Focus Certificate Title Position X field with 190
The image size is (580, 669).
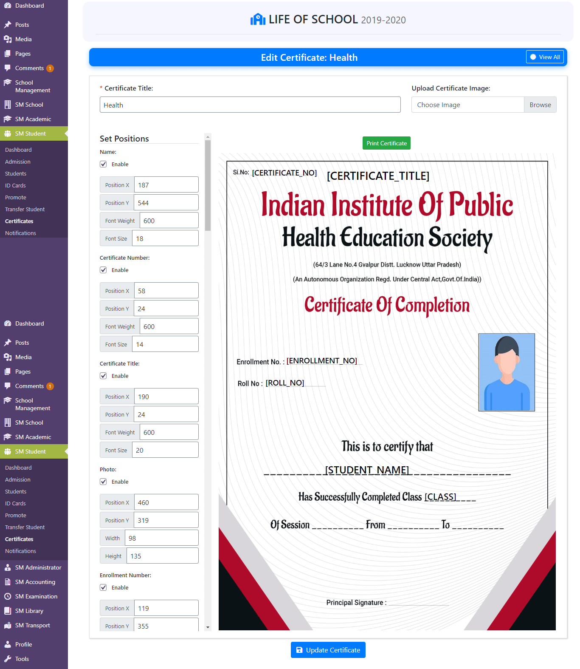pyautogui.click(x=166, y=397)
